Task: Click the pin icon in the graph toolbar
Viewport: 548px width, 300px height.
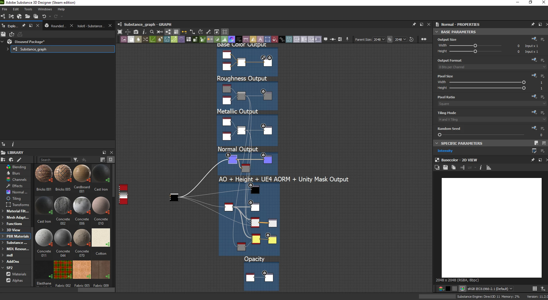Action: [x=347, y=39]
